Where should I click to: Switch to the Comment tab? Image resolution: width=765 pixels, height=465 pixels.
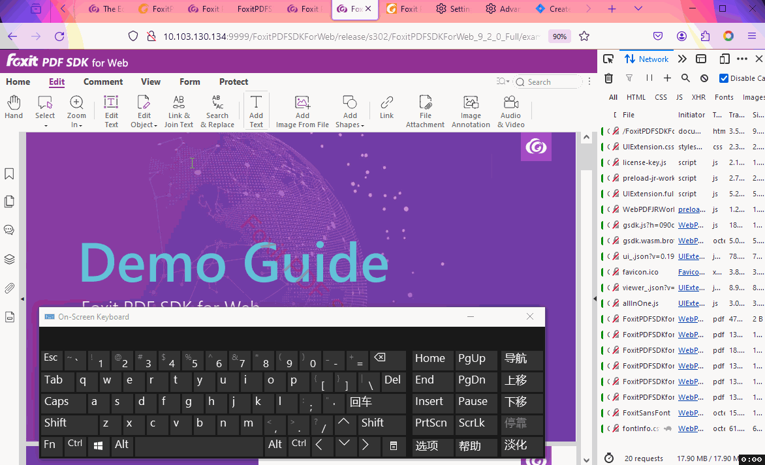tap(103, 82)
